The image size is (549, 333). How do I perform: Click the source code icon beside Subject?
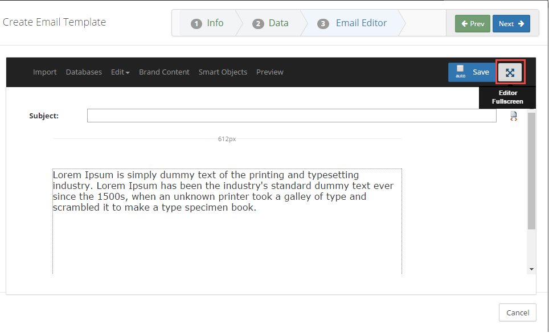tap(514, 116)
